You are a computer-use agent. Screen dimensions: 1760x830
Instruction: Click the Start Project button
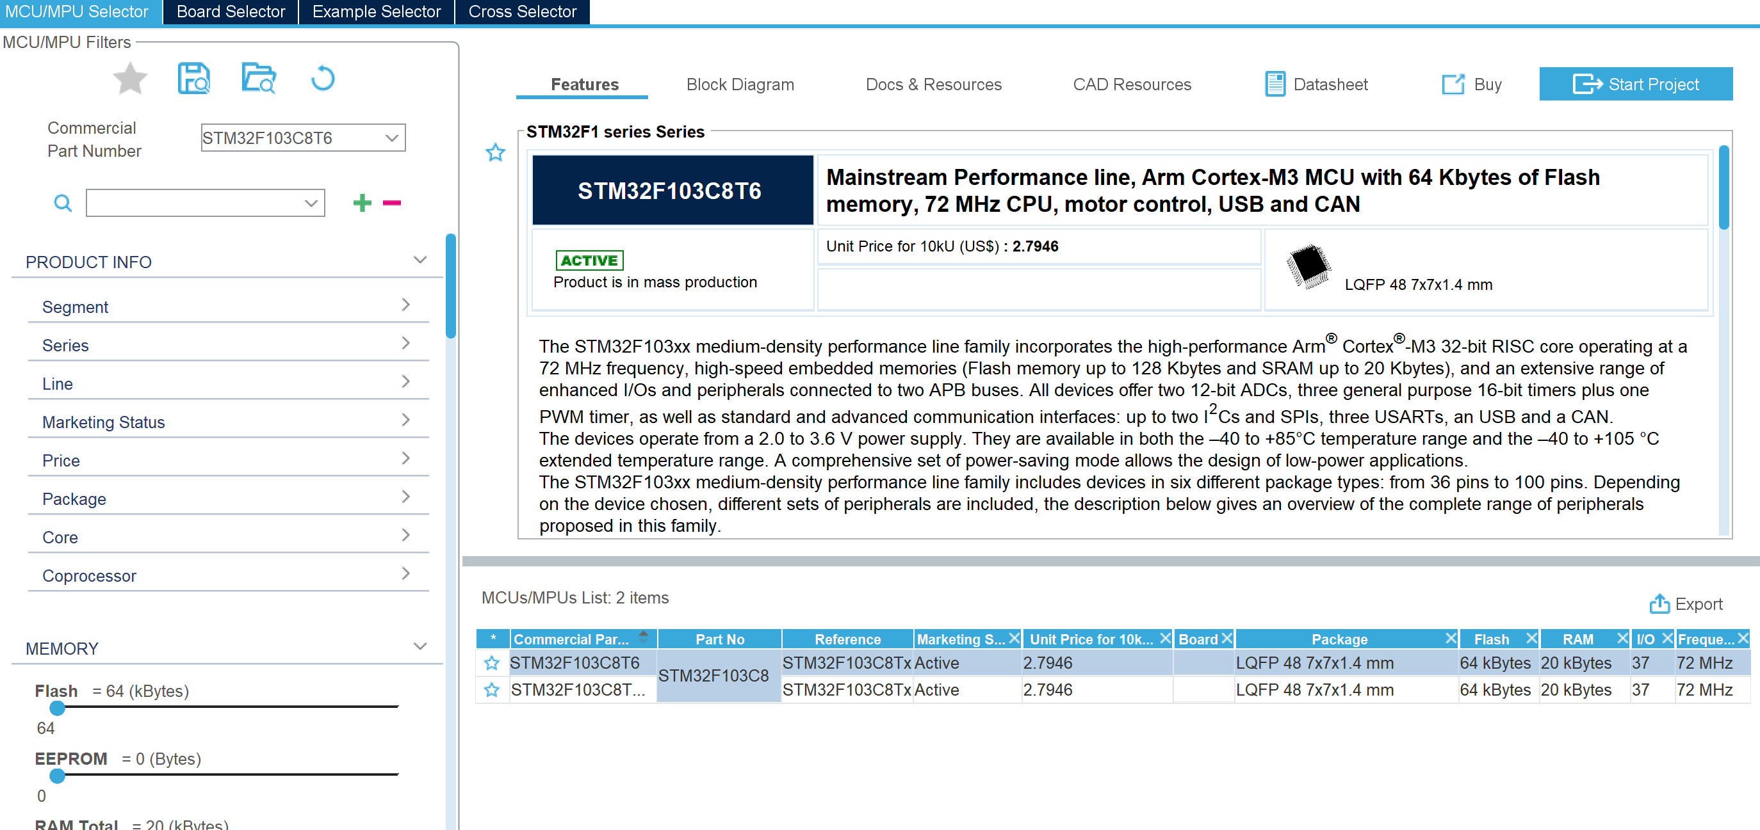tap(1635, 84)
